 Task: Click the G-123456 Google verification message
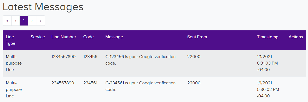coord(140,60)
